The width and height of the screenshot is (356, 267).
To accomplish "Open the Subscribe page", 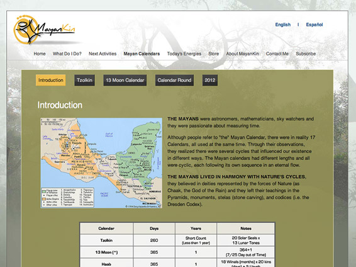I will (x=306, y=54).
